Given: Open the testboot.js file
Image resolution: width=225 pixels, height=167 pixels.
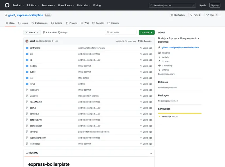Looking at the screenshot, I should (x=35, y=144).
